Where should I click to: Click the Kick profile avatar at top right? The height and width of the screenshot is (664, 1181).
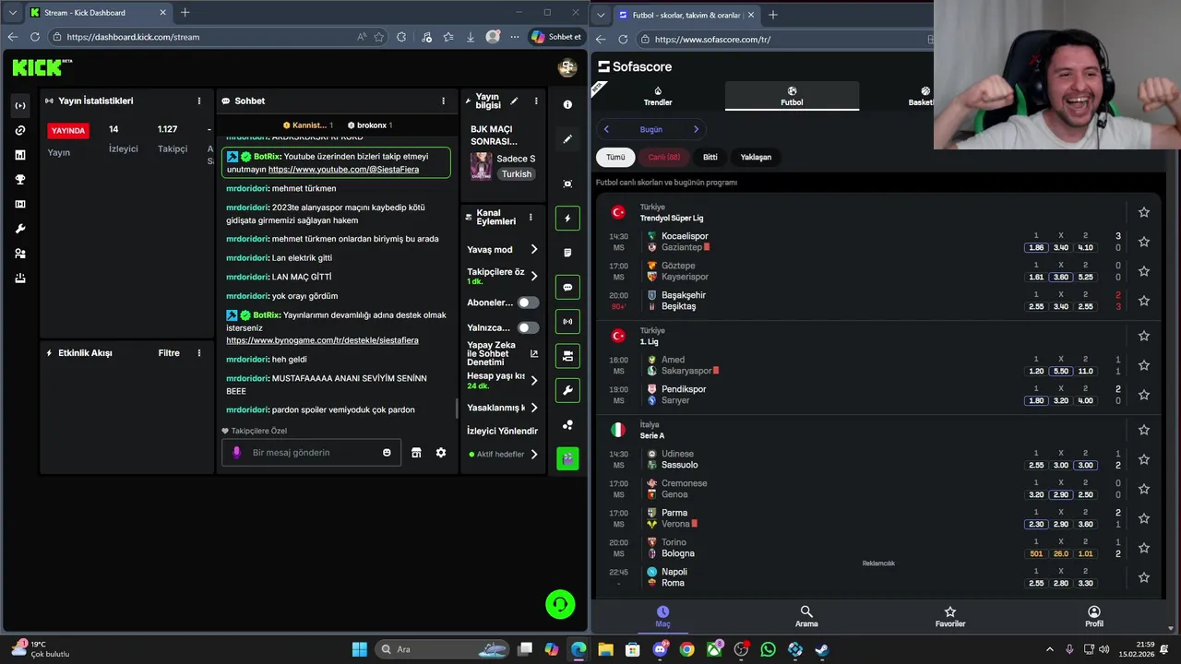[567, 67]
